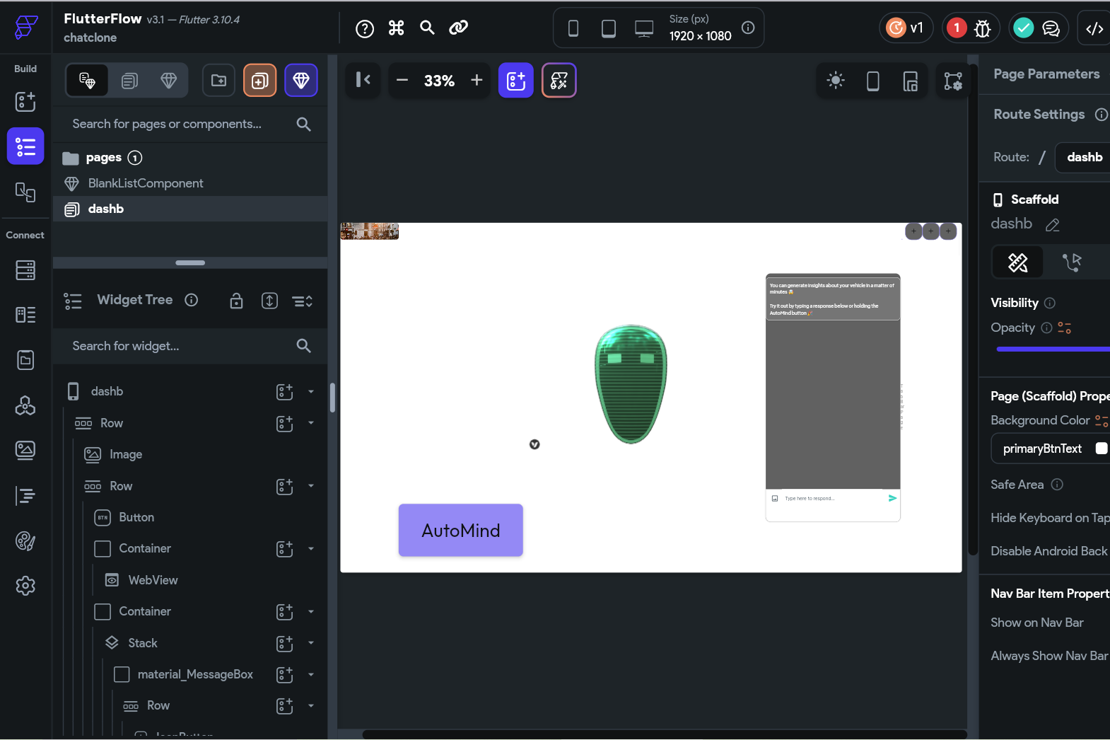Select the WebView widget in tree
The height and width of the screenshot is (740, 1110).
[x=153, y=580]
